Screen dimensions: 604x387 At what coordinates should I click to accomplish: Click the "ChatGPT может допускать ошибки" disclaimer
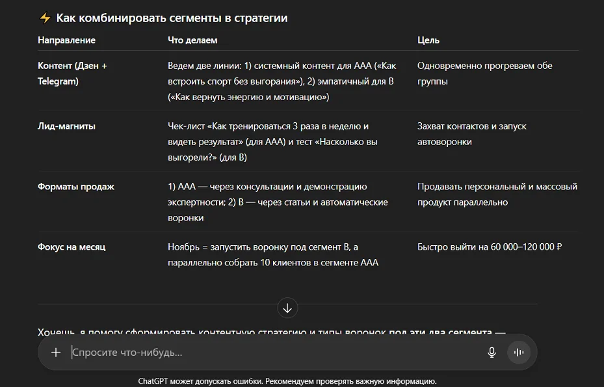point(287,381)
